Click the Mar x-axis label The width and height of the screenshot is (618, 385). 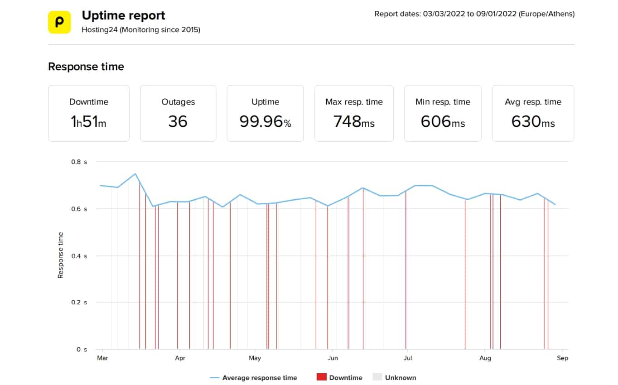[103, 358]
